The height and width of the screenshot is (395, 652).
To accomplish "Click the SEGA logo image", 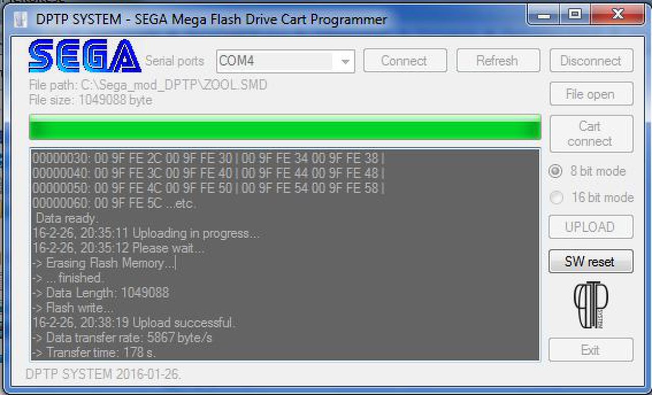I will point(85,56).
